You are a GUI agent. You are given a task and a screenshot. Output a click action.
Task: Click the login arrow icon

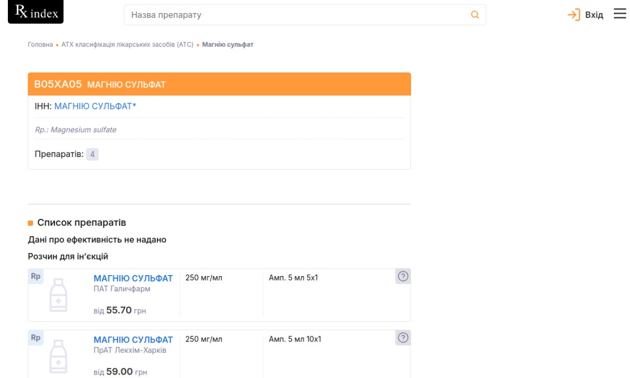(x=573, y=15)
